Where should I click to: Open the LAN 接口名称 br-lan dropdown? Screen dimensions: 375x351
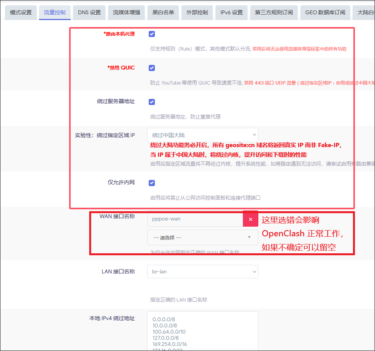(x=203, y=271)
